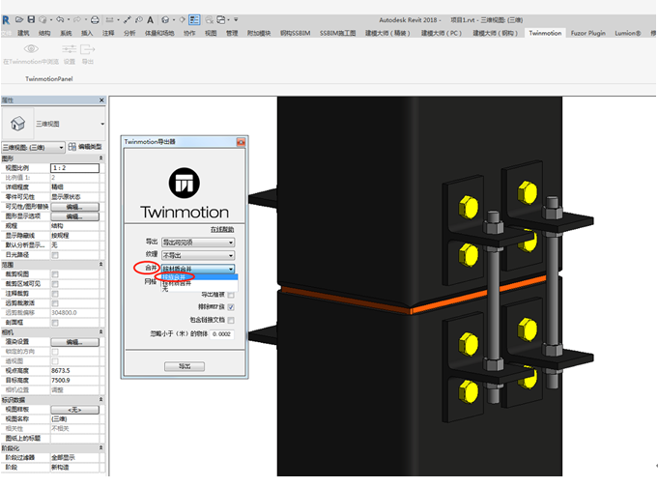Click the Print icon in the toolbar
Viewport: 658px width, 487px height.
tap(95, 19)
